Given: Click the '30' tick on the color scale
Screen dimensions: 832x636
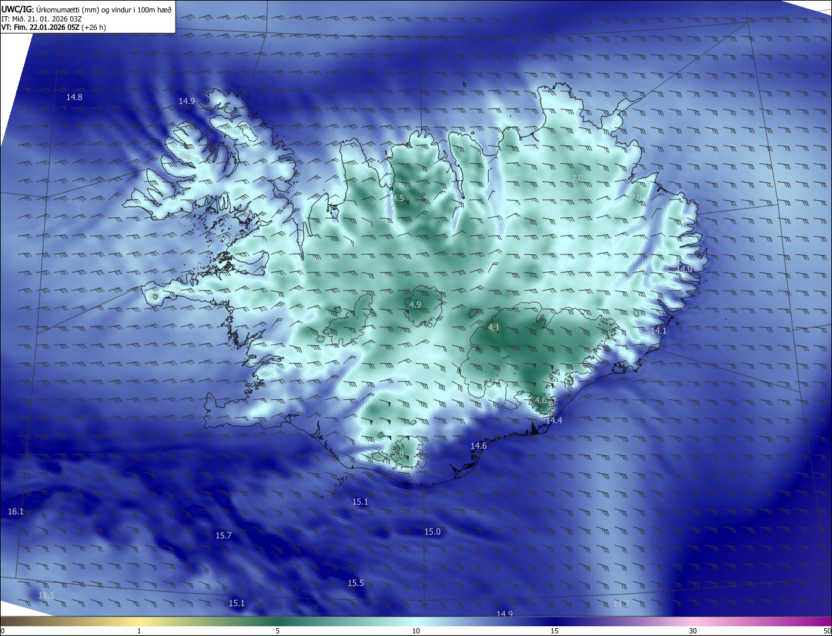Looking at the screenshot, I should (x=693, y=631).
